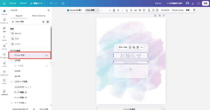The image size is (210, 110).
Task: Go to the Canva home icon
Action: [x=4, y=3]
